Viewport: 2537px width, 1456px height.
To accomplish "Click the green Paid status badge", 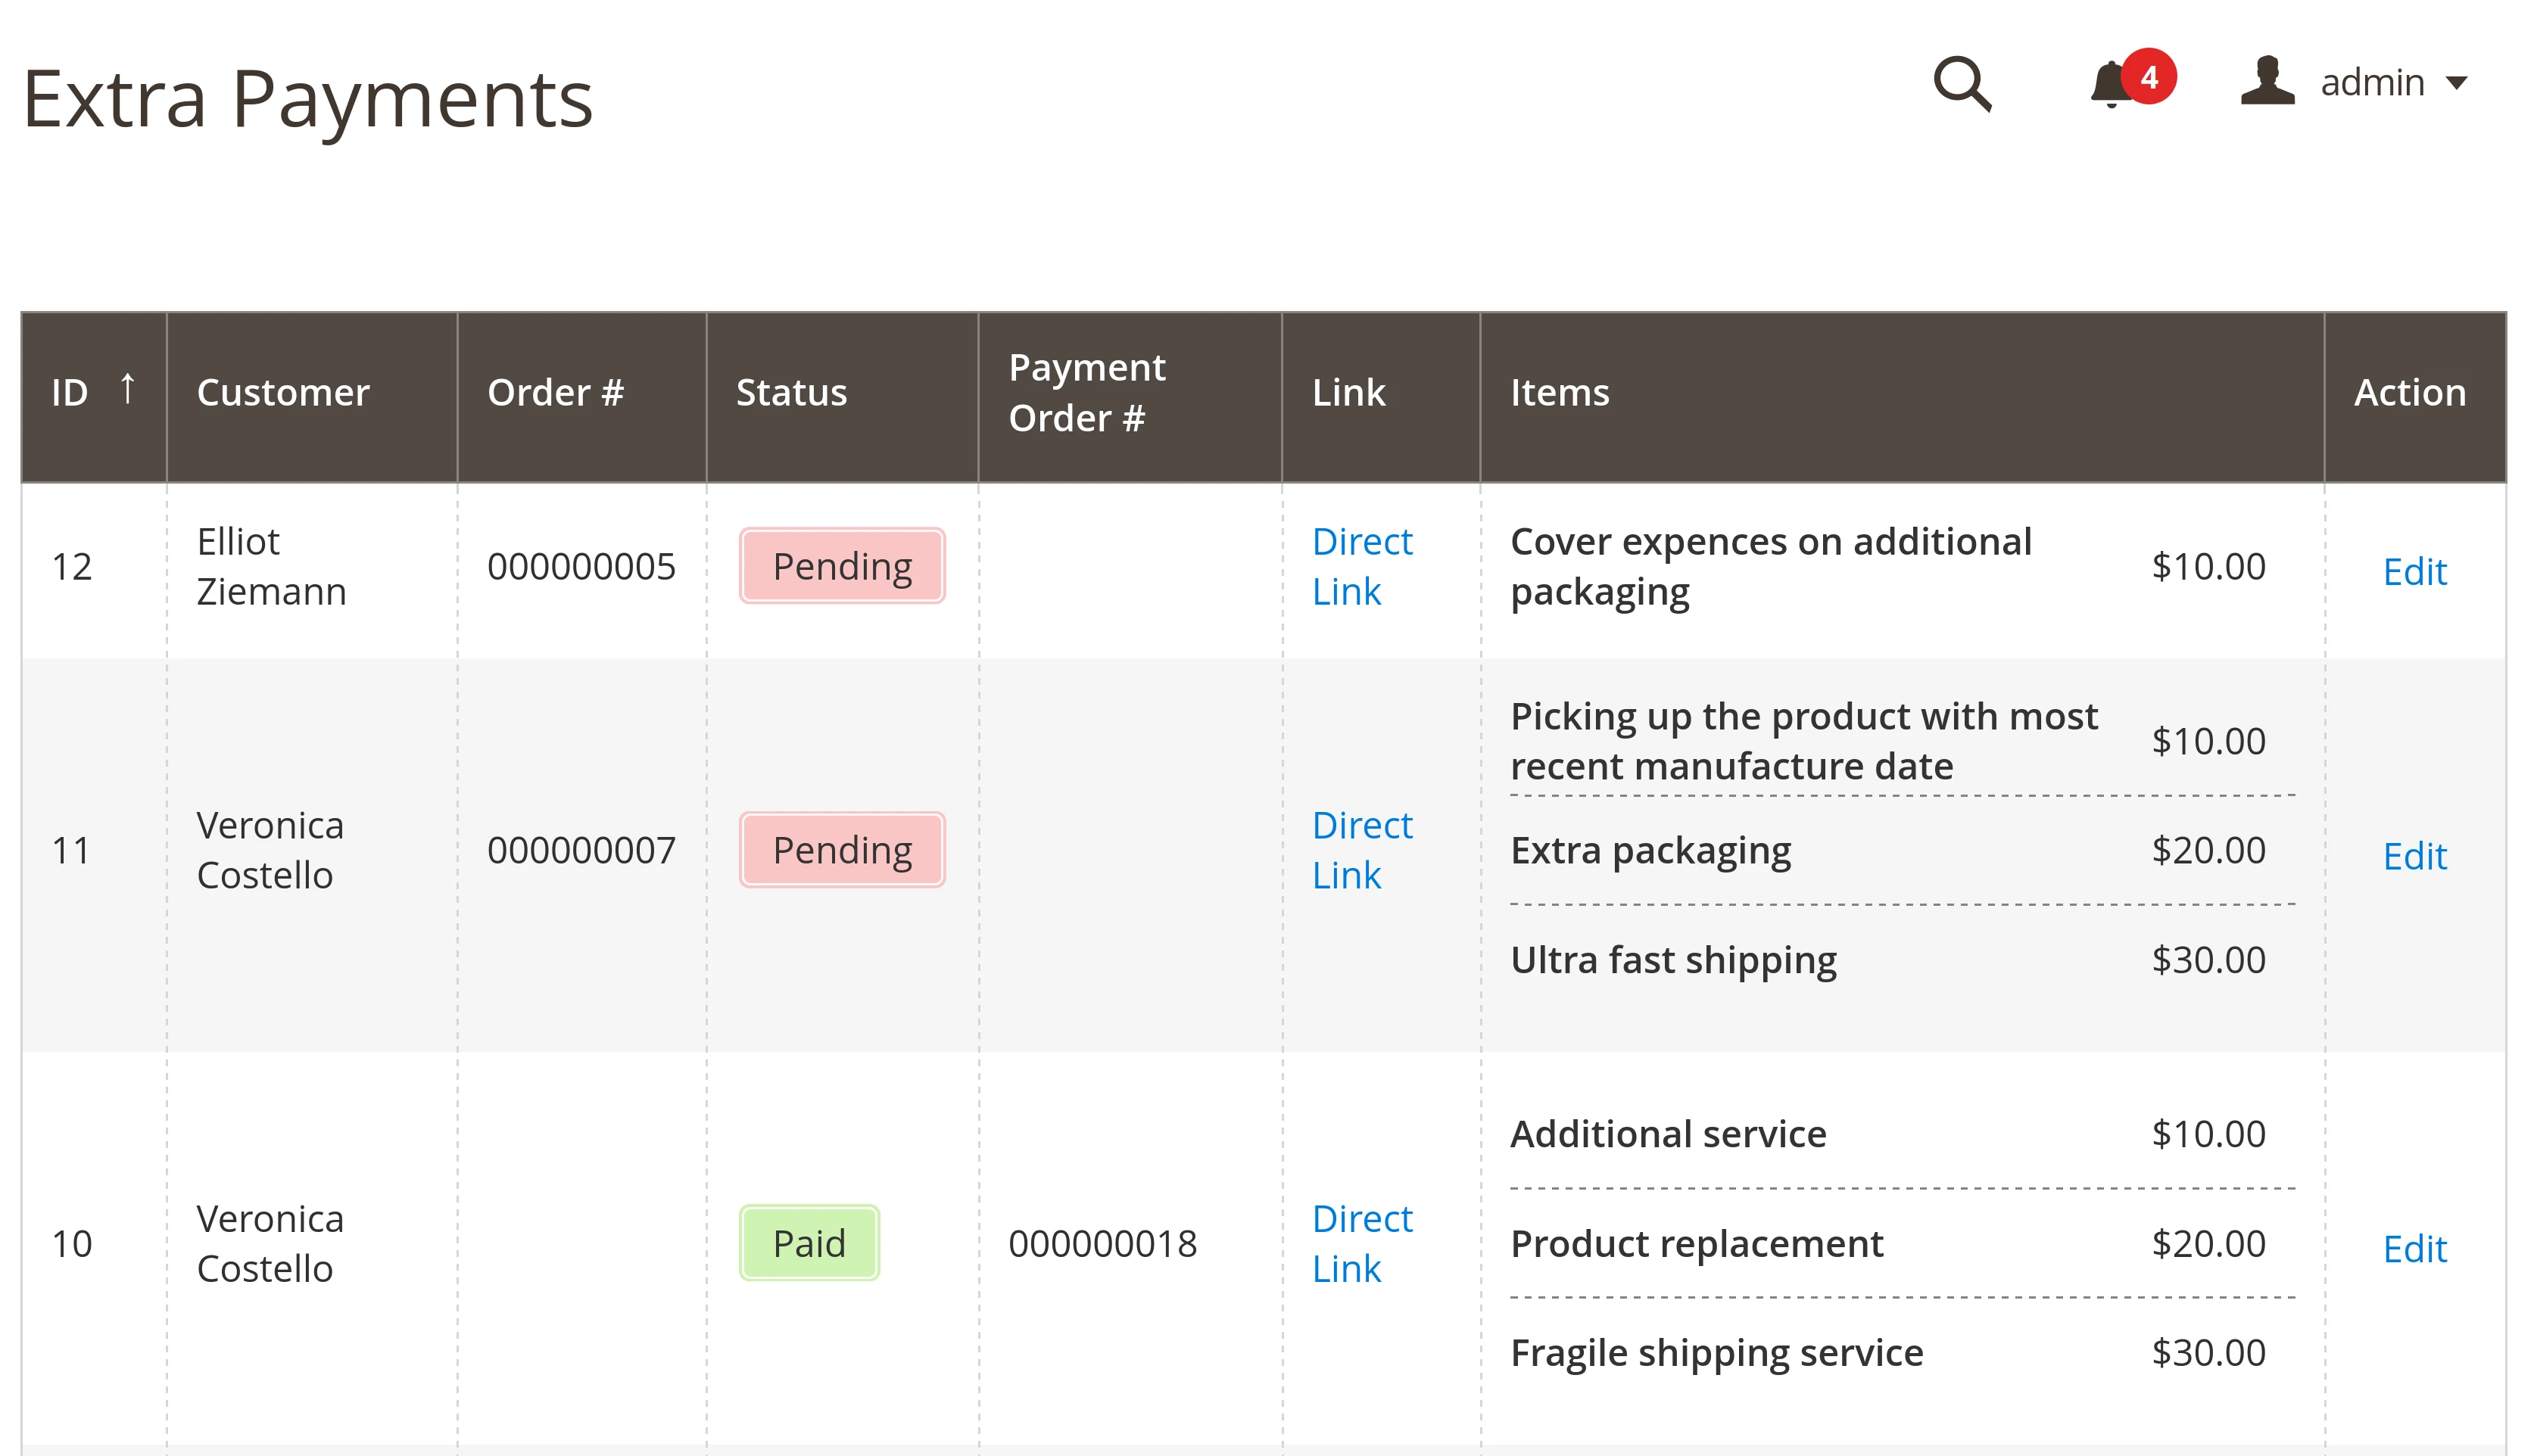I will (809, 1244).
